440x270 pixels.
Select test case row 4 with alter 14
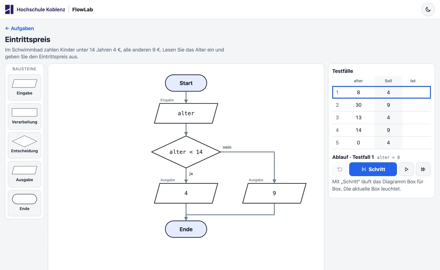[382, 130]
